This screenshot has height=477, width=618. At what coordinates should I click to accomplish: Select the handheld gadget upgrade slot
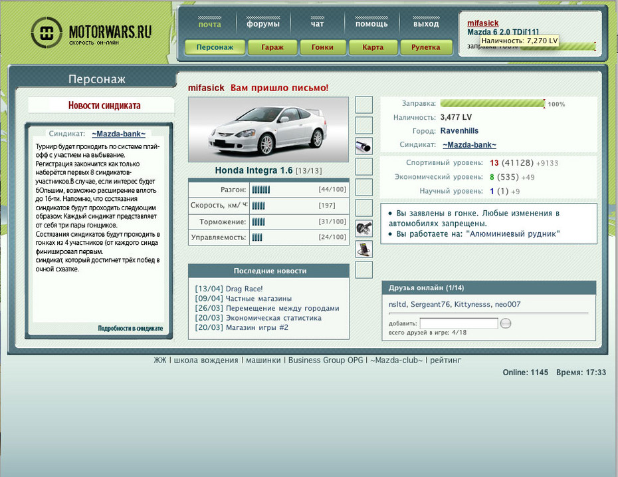tap(363, 249)
